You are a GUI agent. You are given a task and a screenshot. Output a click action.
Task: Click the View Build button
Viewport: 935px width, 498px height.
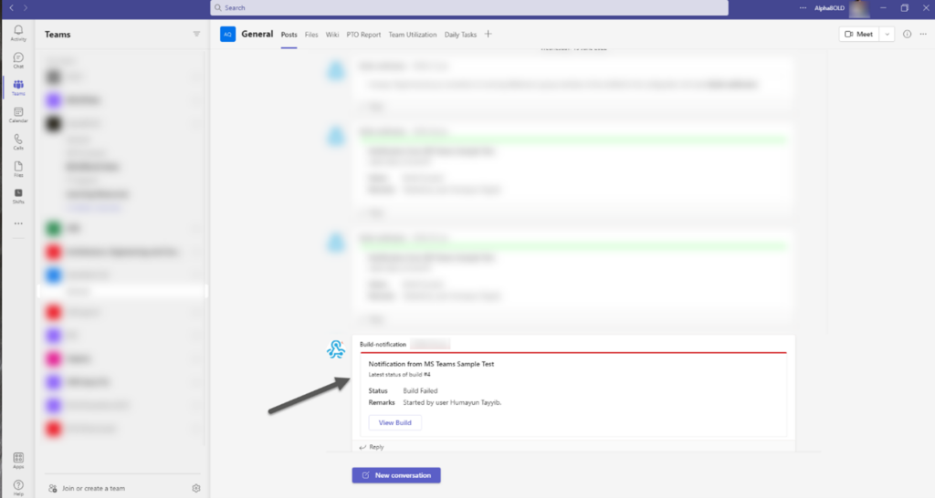(394, 422)
